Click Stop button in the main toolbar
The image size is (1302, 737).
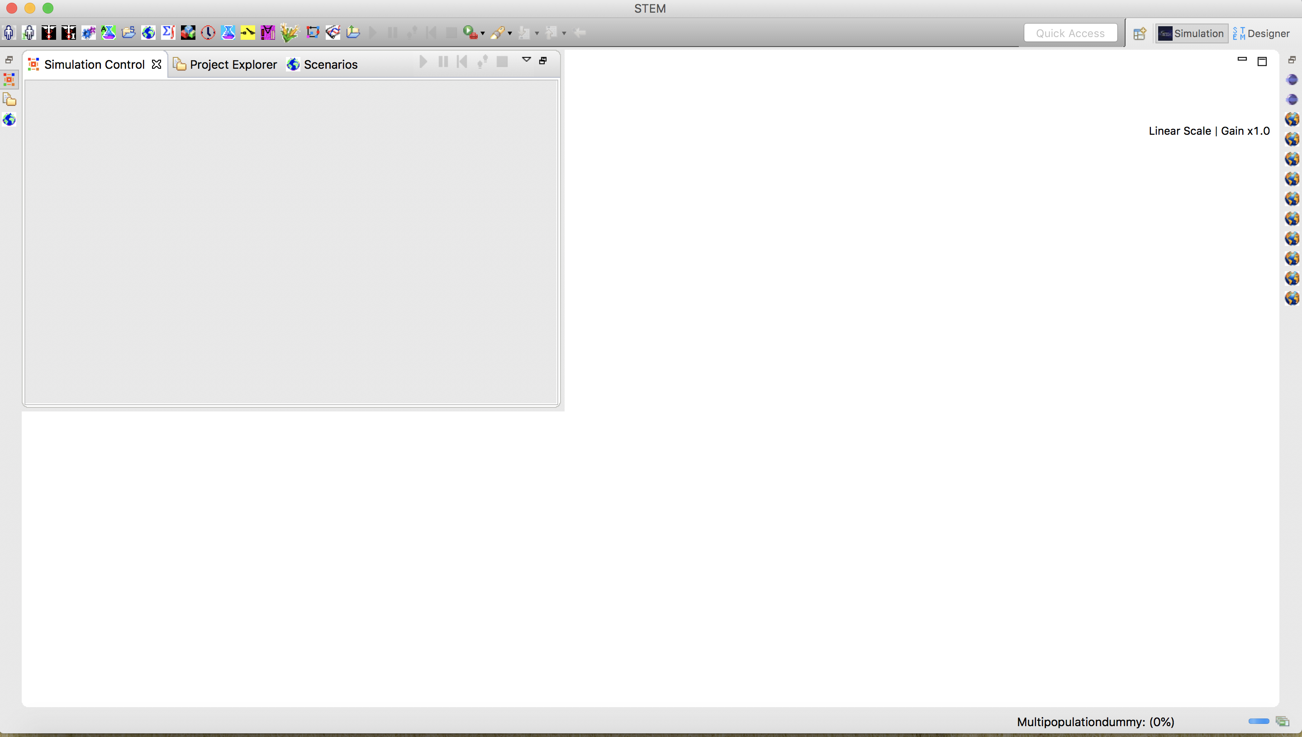coord(451,33)
